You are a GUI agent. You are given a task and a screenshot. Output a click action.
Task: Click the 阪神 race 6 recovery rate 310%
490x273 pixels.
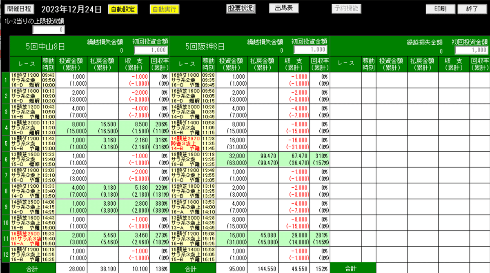(321, 157)
